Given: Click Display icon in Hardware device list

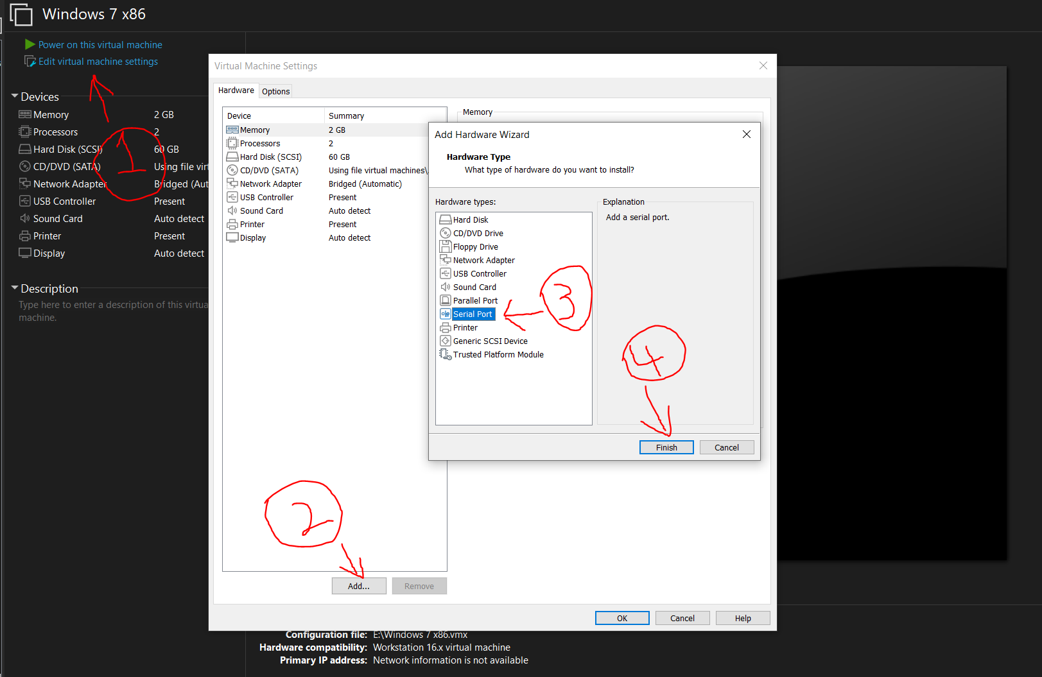Looking at the screenshot, I should click(x=232, y=237).
